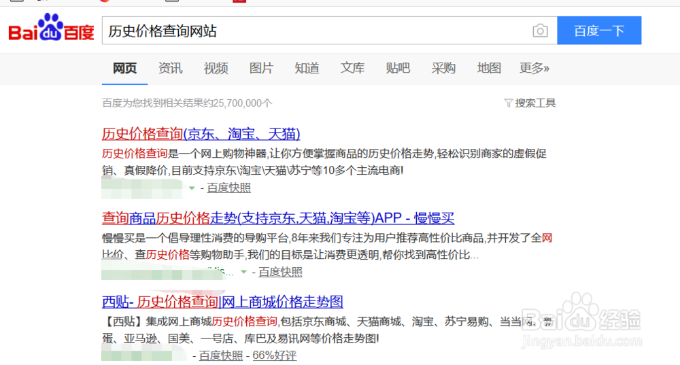Open the 图片 tab
This screenshot has width=680, height=365.
click(x=261, y=68)
